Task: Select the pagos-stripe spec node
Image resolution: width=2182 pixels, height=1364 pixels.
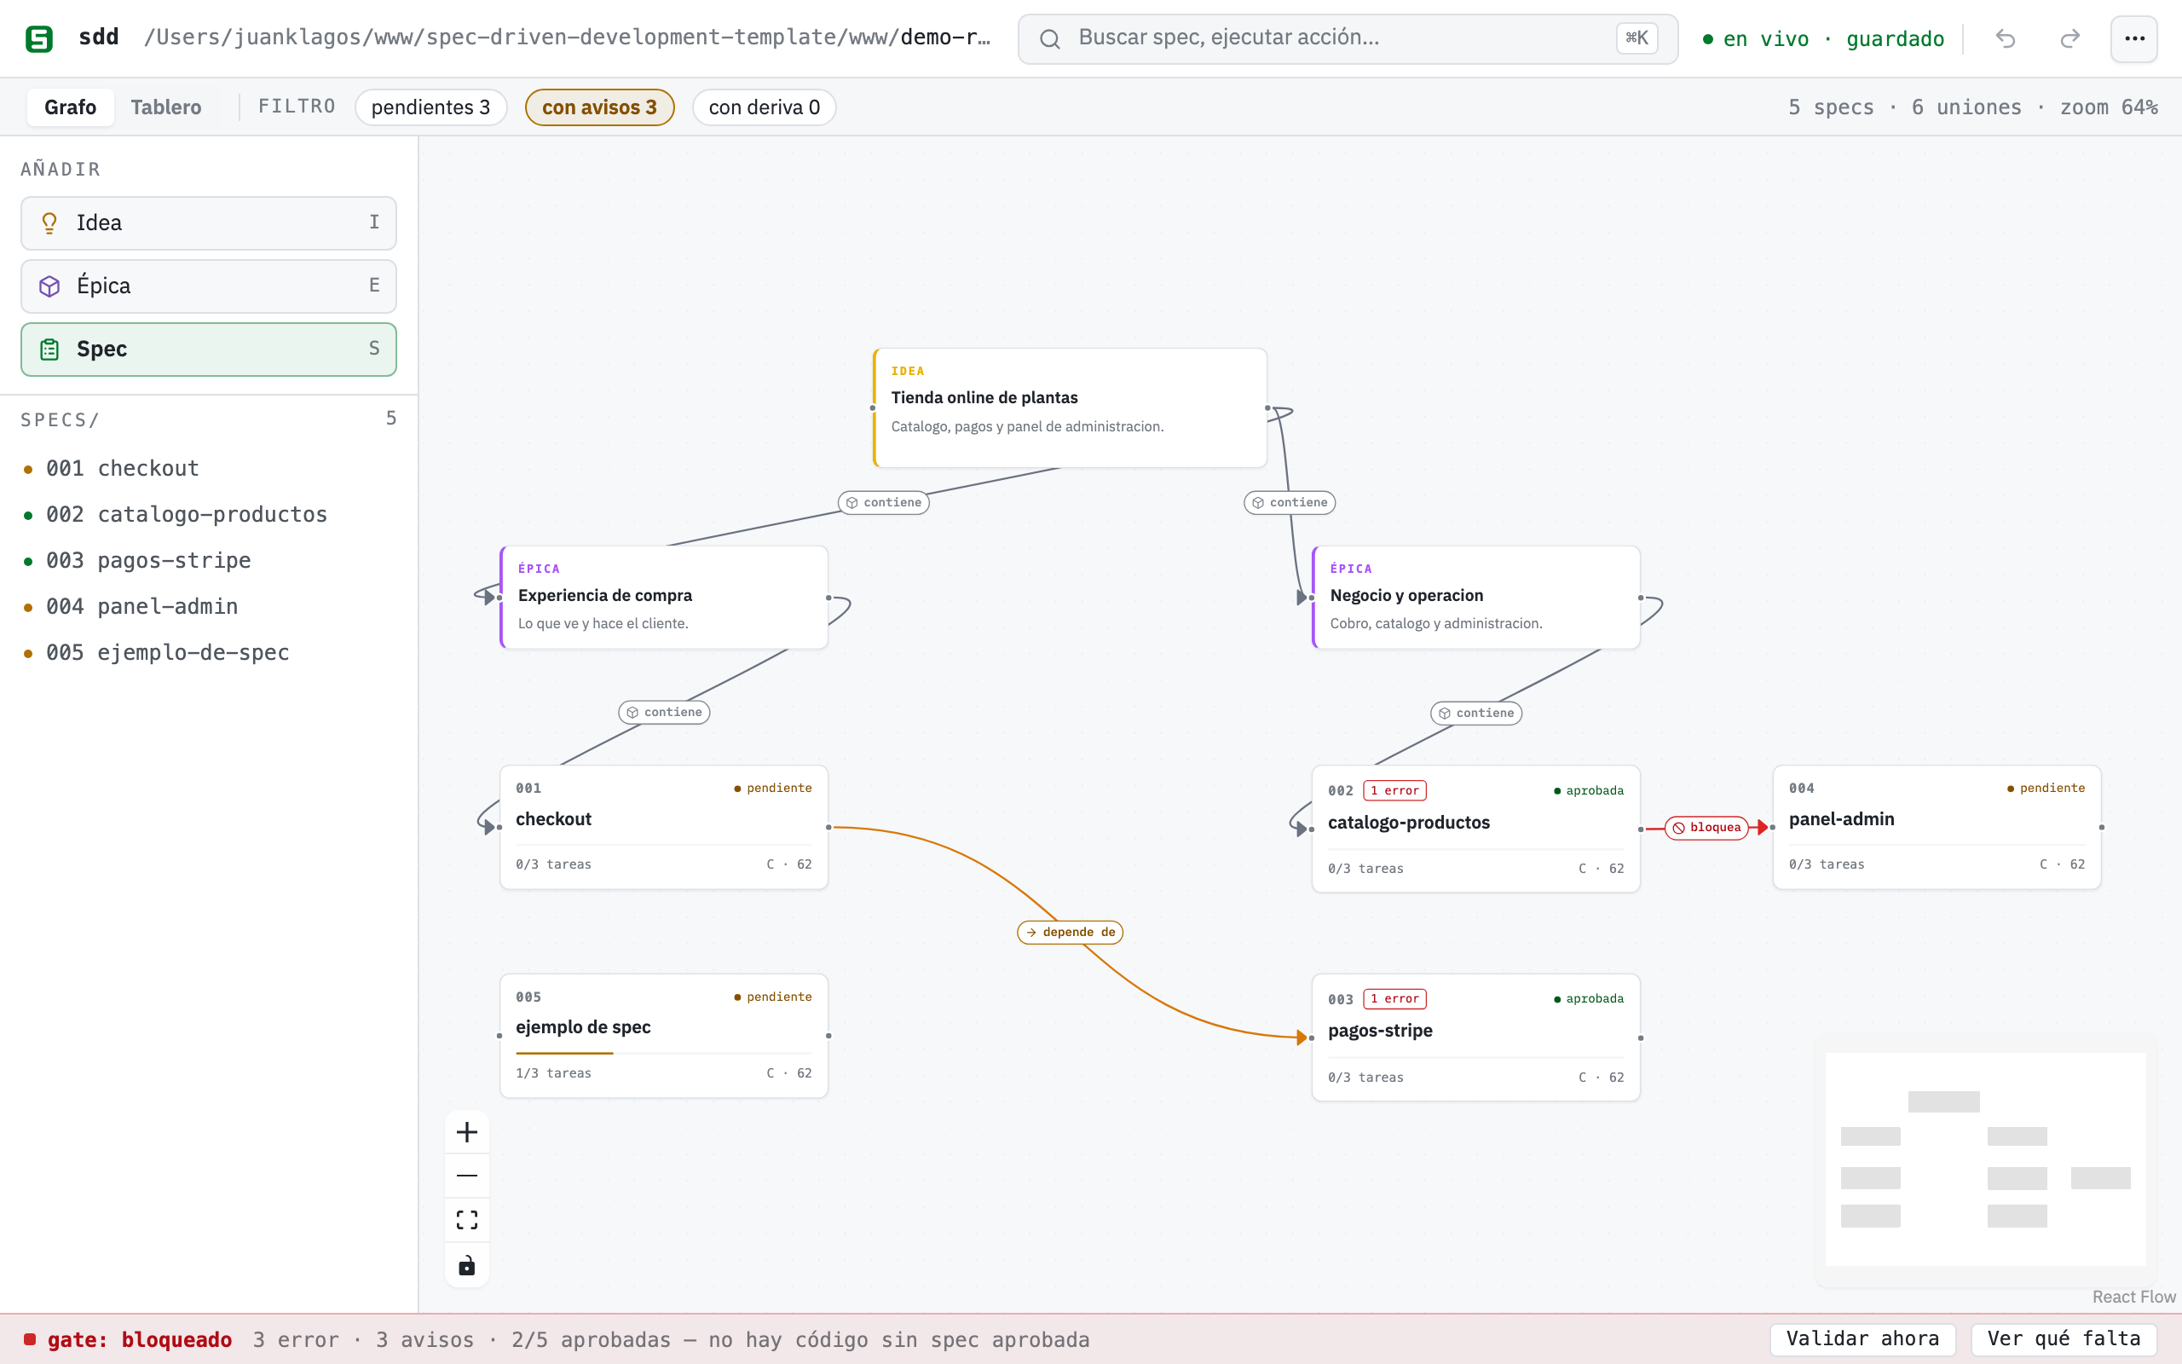Action: [x=1476, y=1037]
